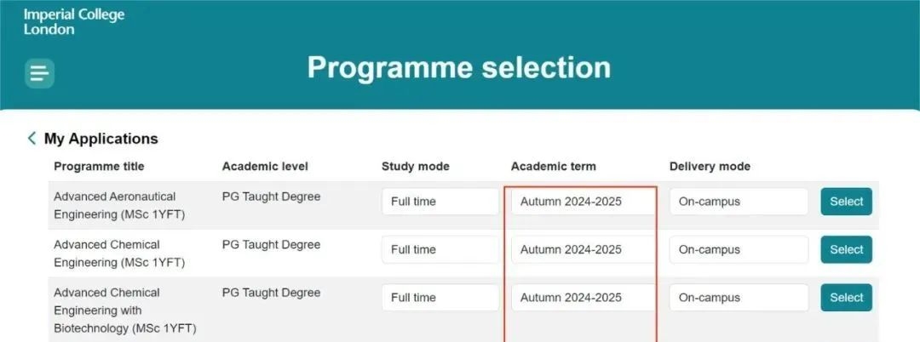Select the Advanced Aeronautical Engineering programme
Screen dimensions: 920x342
pyautogui.click(x=846, y=202)
